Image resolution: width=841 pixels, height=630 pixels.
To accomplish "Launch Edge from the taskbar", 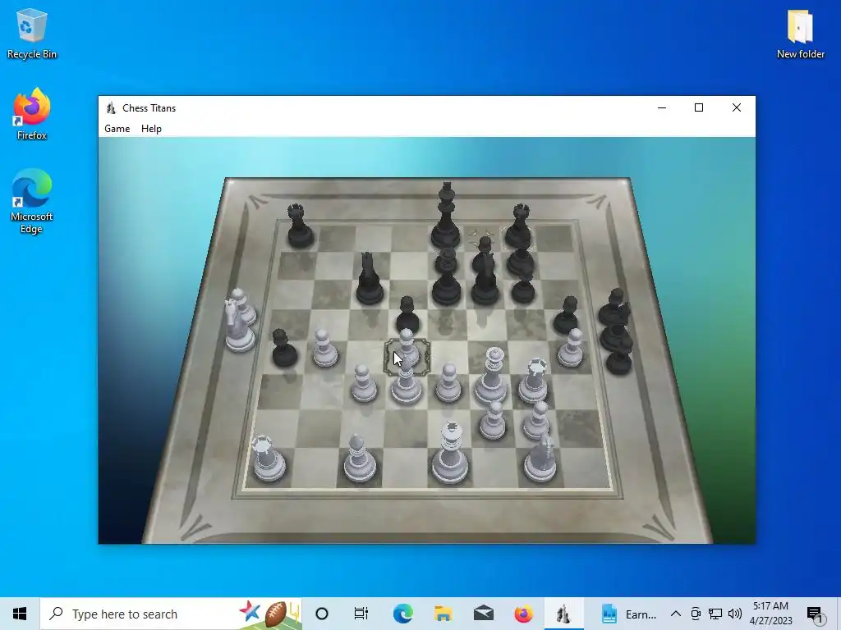I will tap(402, 614).
